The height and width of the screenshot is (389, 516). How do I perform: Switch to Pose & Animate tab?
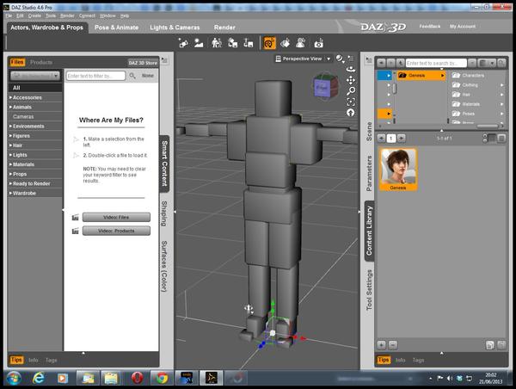(116, 28)
